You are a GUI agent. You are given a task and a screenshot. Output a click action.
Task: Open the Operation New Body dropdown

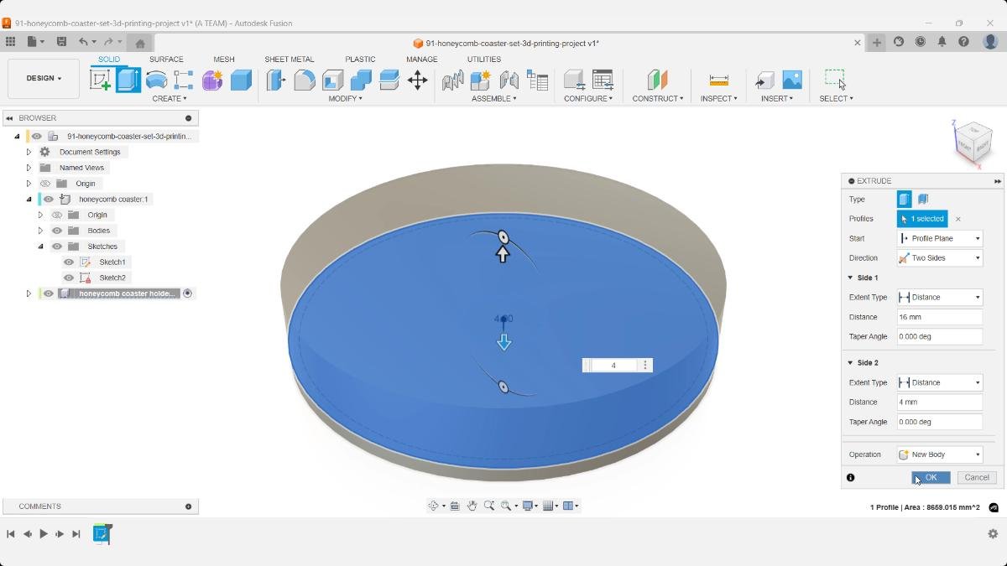pos(940,454)
